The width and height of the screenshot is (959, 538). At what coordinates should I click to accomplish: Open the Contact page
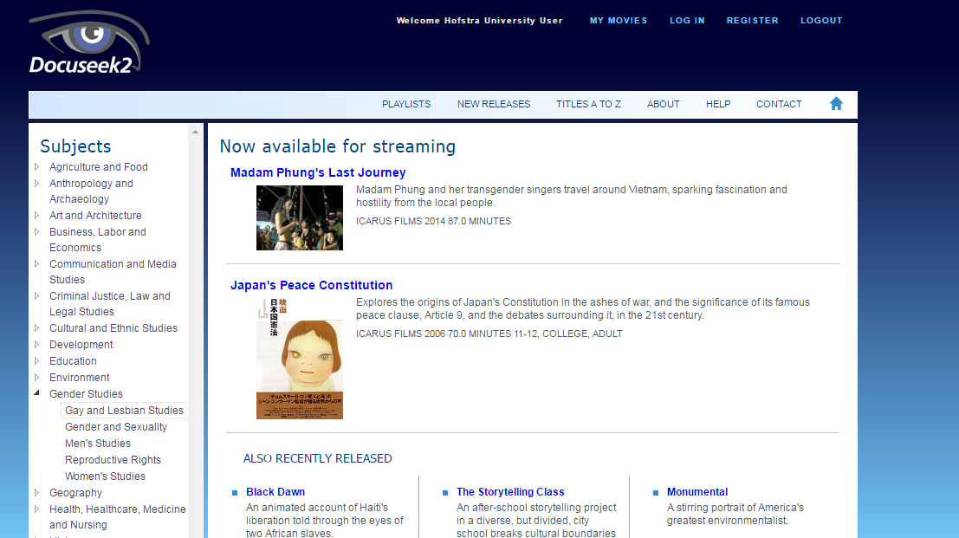tap(779, 104)
